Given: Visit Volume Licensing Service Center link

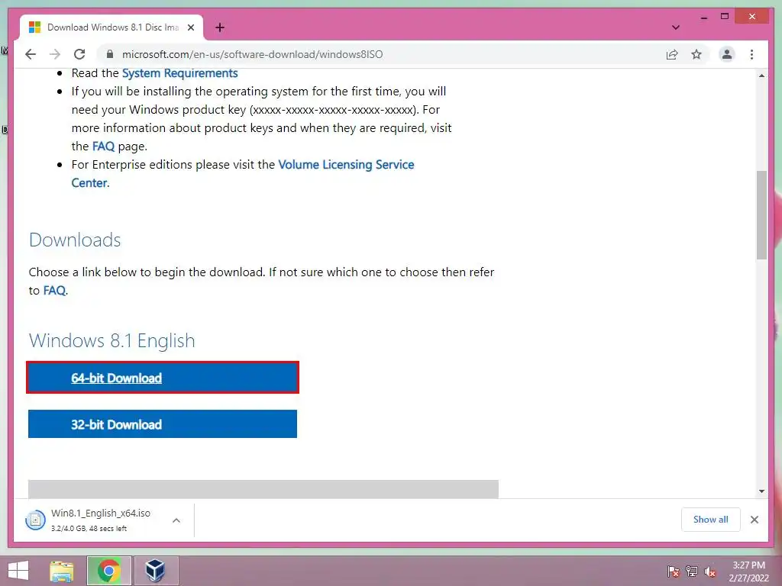Looking at the screenshot, I should [x=242, y=173].
